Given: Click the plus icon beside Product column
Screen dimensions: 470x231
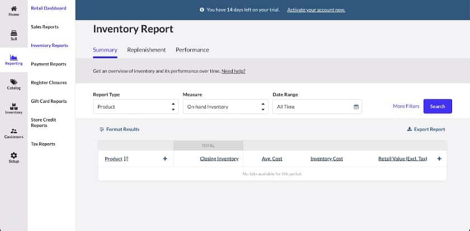Looking at the screenshot, I should [165, 159].
